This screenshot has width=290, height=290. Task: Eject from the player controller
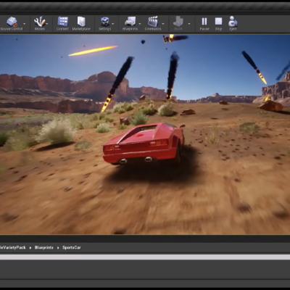233,23
